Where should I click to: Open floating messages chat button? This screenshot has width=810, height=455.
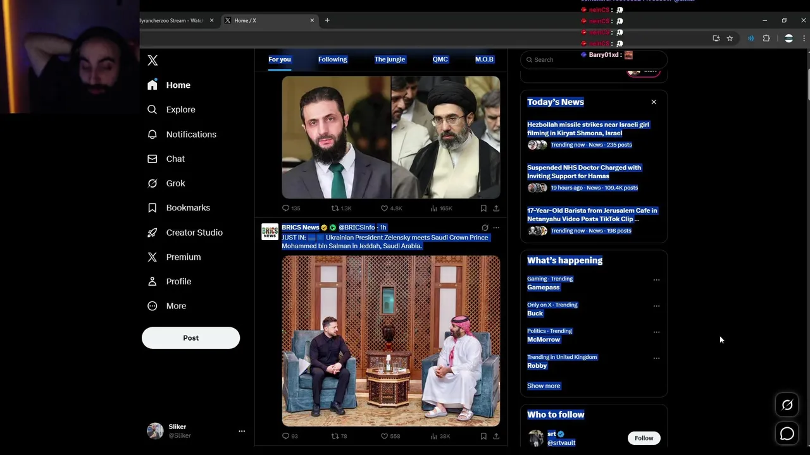coord(787,434)
